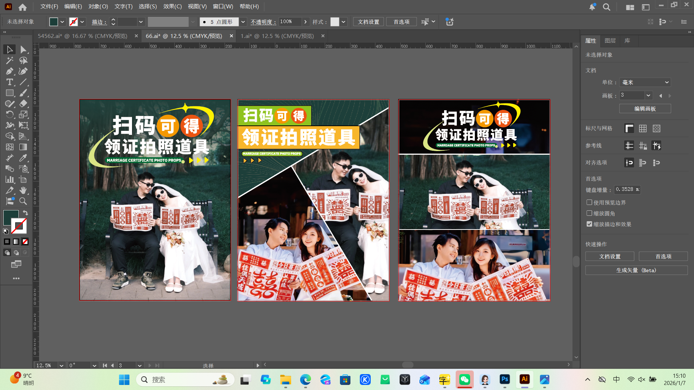Uncheck the 缩放描边和效果 checkbox
Viewport: 694px width, 390px height.
coord(589,224)
